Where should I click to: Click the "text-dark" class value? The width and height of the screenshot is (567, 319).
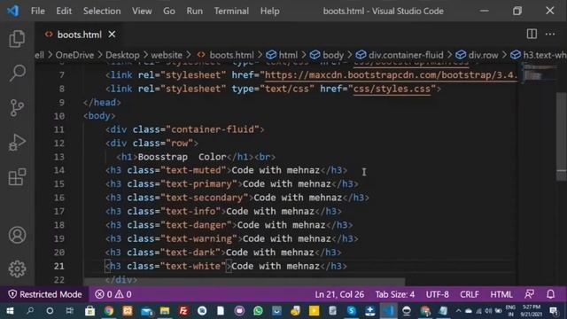pyautogui.click(x=190, y=253)
